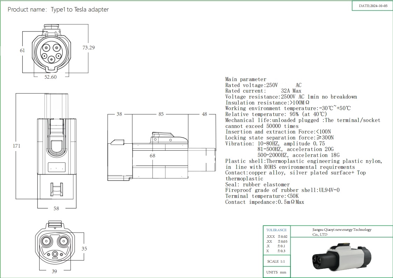Select the 52.60 width dimension
This screenshot has width=393, height=278.
pos(50,77)
